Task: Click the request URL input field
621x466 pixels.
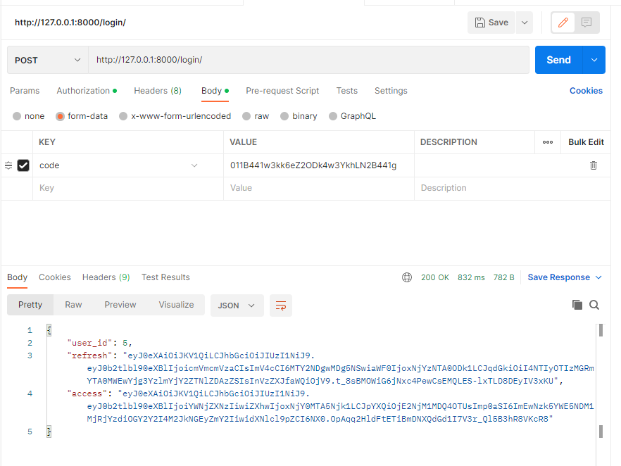Action: point(308,61)
